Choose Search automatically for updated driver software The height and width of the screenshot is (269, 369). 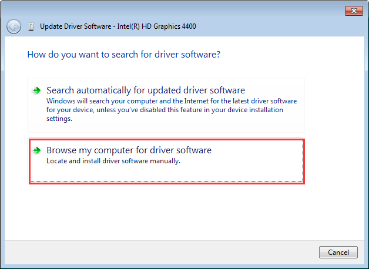click(166, 105)
